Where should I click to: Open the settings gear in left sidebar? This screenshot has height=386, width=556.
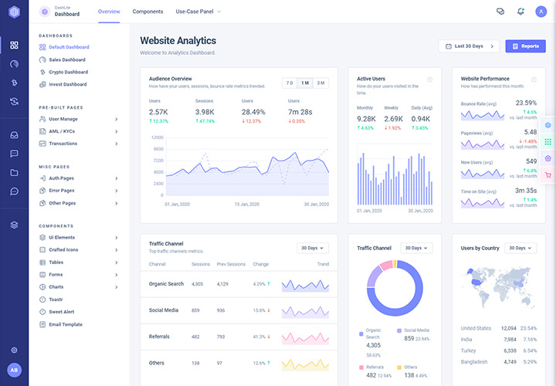coord(14,350)
